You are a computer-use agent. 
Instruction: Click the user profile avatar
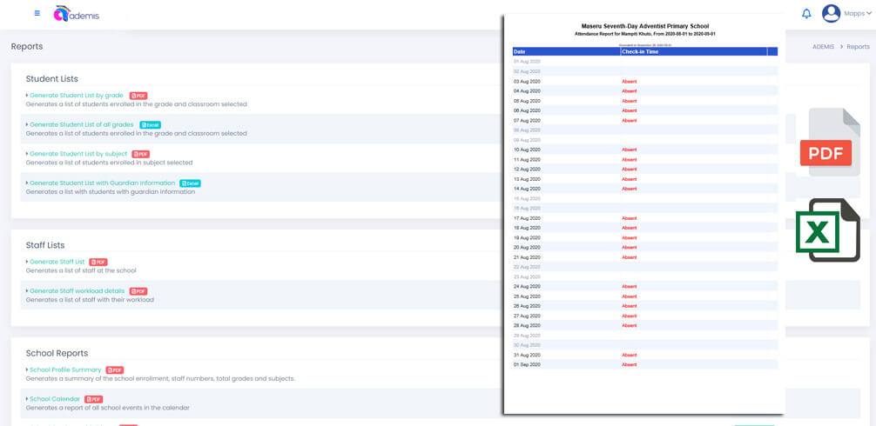(831, 13)
